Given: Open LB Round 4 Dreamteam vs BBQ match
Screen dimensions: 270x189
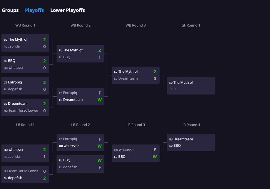Looking at the screenshot, I should click(x=191, y=142).
